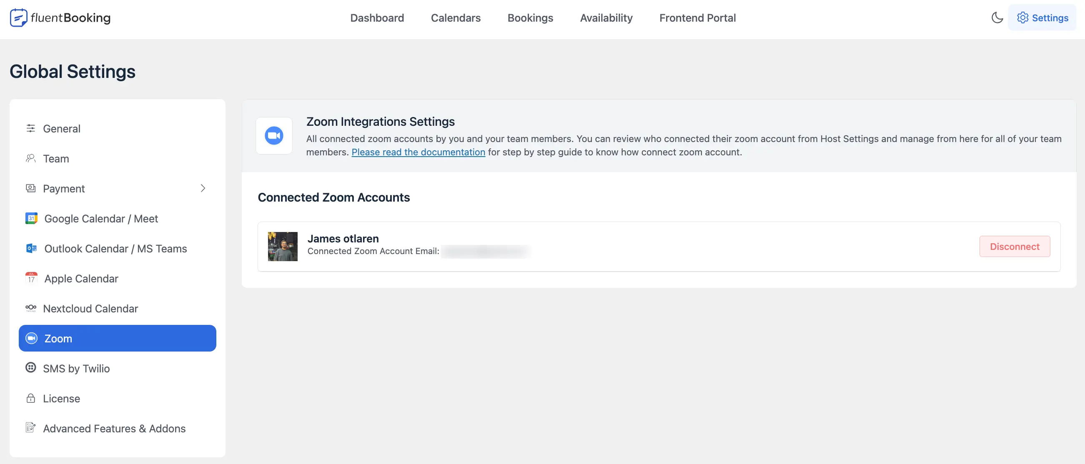Click the Payment money icon
The image size is (1085, 464).
tap(31, 188)
